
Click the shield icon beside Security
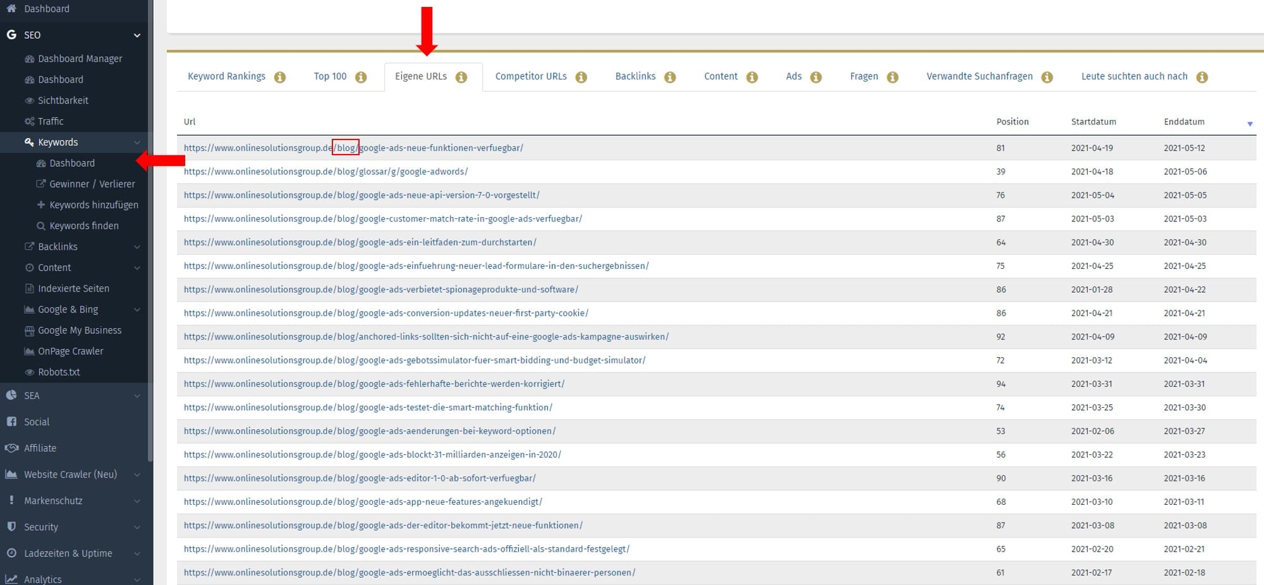[x=11, y=526]
